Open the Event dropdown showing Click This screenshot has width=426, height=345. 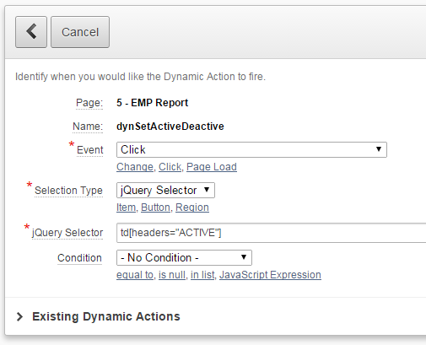click(251, 149)
